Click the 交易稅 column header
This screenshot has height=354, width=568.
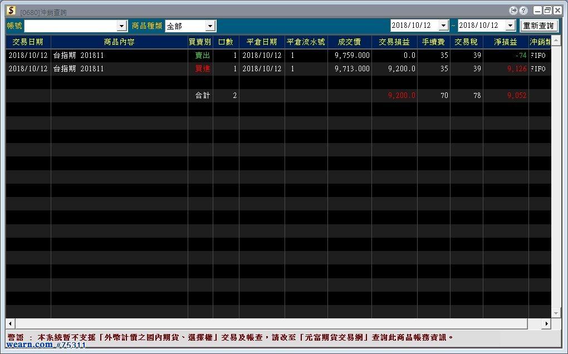pyautogui.click(x=466, y=42)
